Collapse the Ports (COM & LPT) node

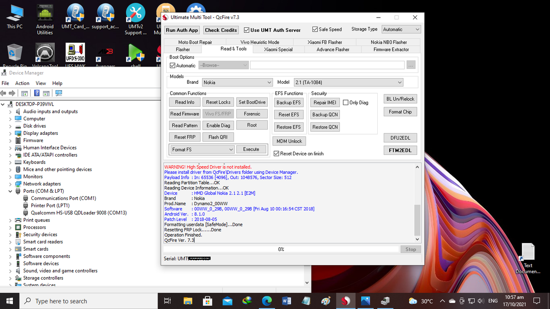click(x=10, y=191)
